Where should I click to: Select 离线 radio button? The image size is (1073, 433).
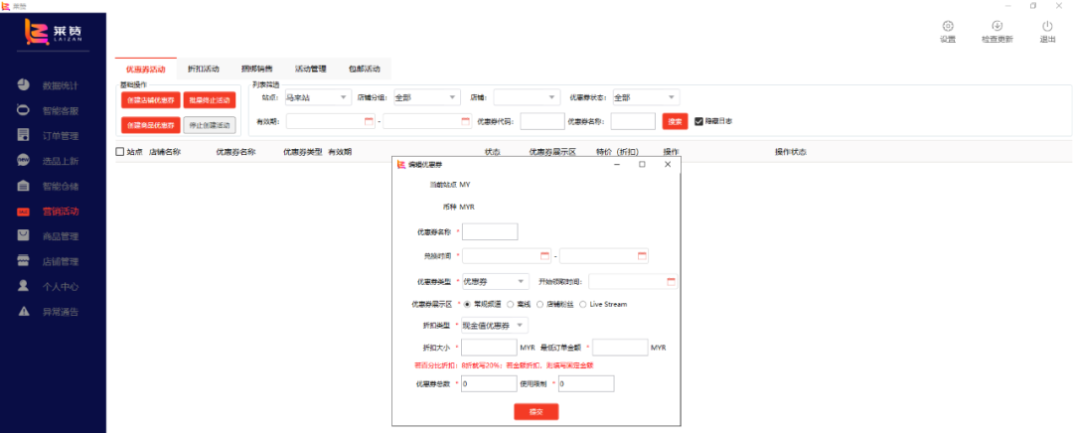pos(510,304)
